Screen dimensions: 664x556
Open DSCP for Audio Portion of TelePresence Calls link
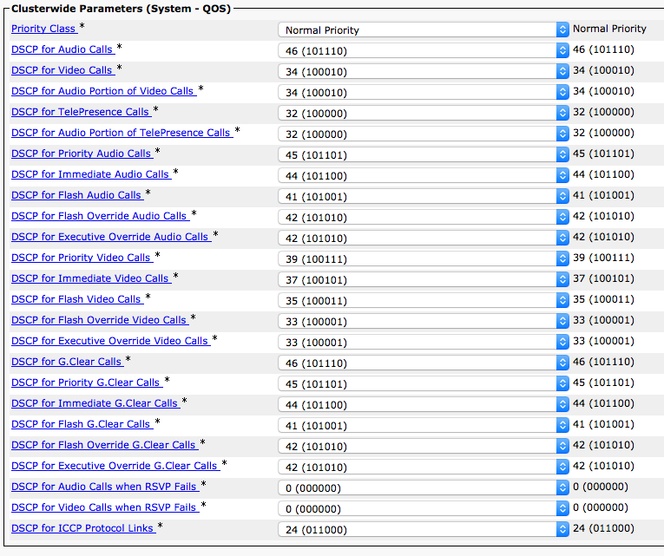click(122, 133)
